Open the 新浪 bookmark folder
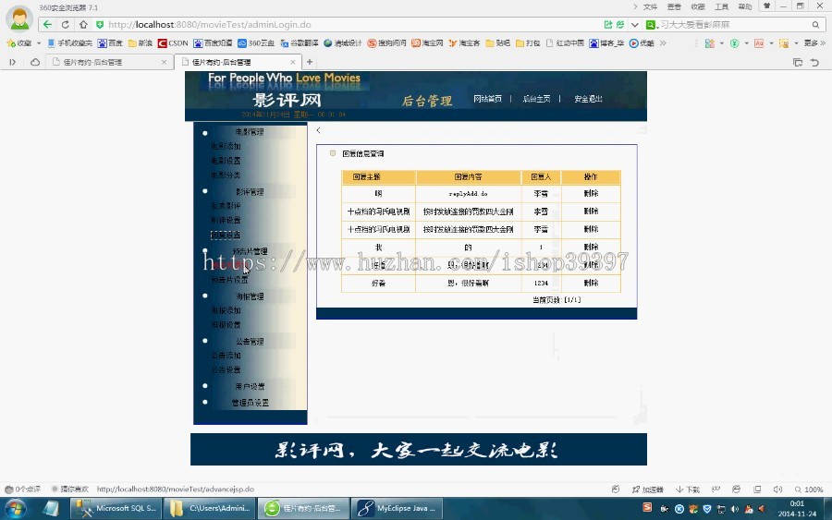Image resolution: width=832 pixels, height=520 pixels. click(141, 42)
